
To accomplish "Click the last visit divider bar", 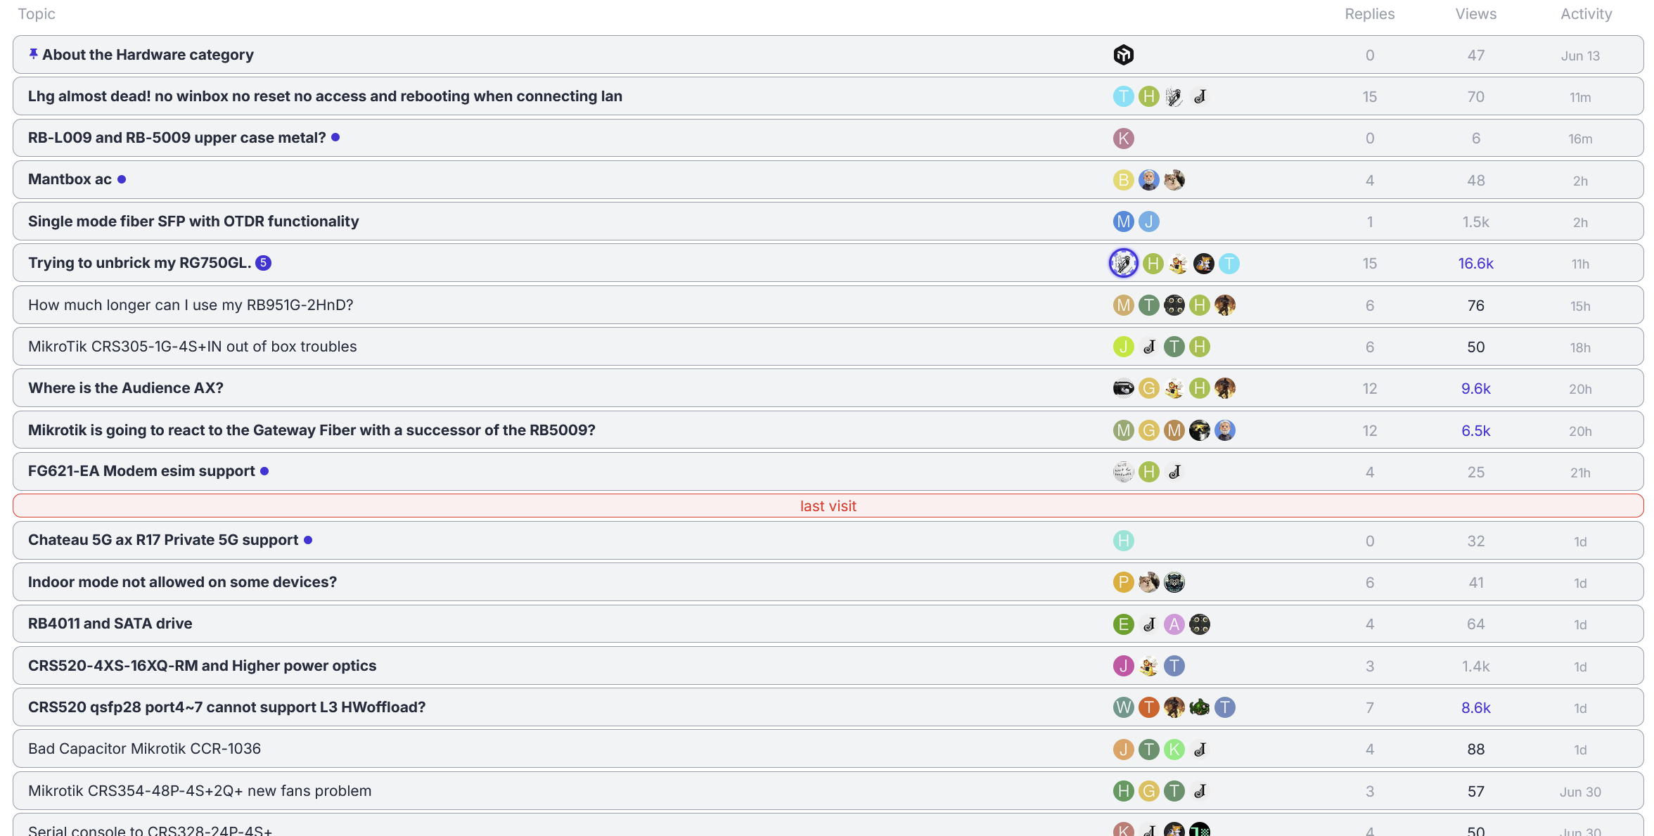I will (x=828, y=506).
